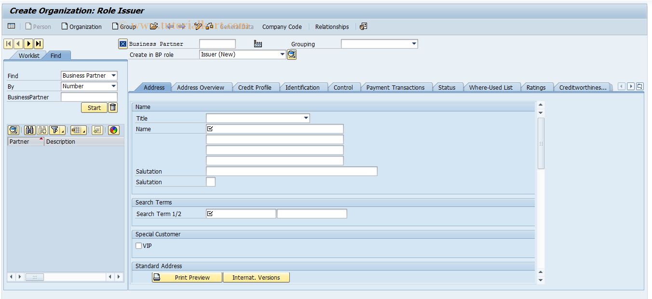This screenshot has width=652, height=299.
Task: Click the Find binoculars icon
Action: (x=30, y=130)
